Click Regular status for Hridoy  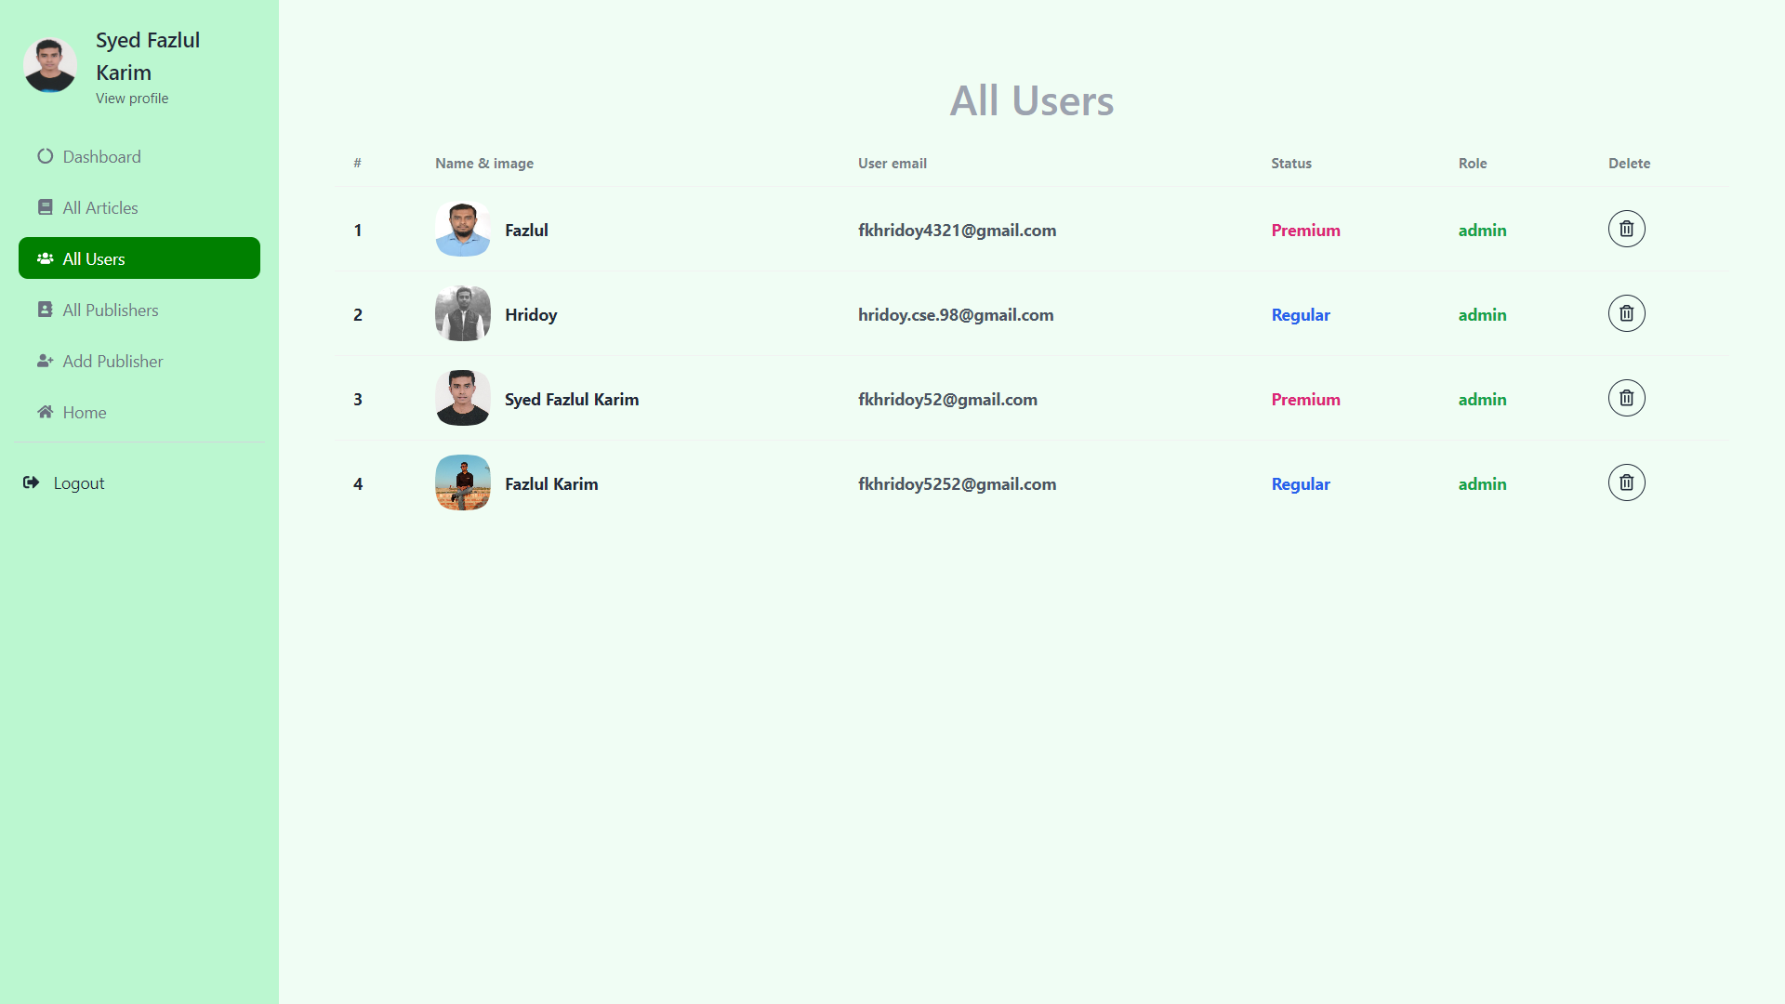(1300, 315)
